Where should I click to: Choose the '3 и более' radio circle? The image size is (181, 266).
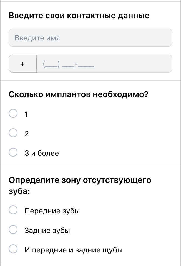coord(13,152)
